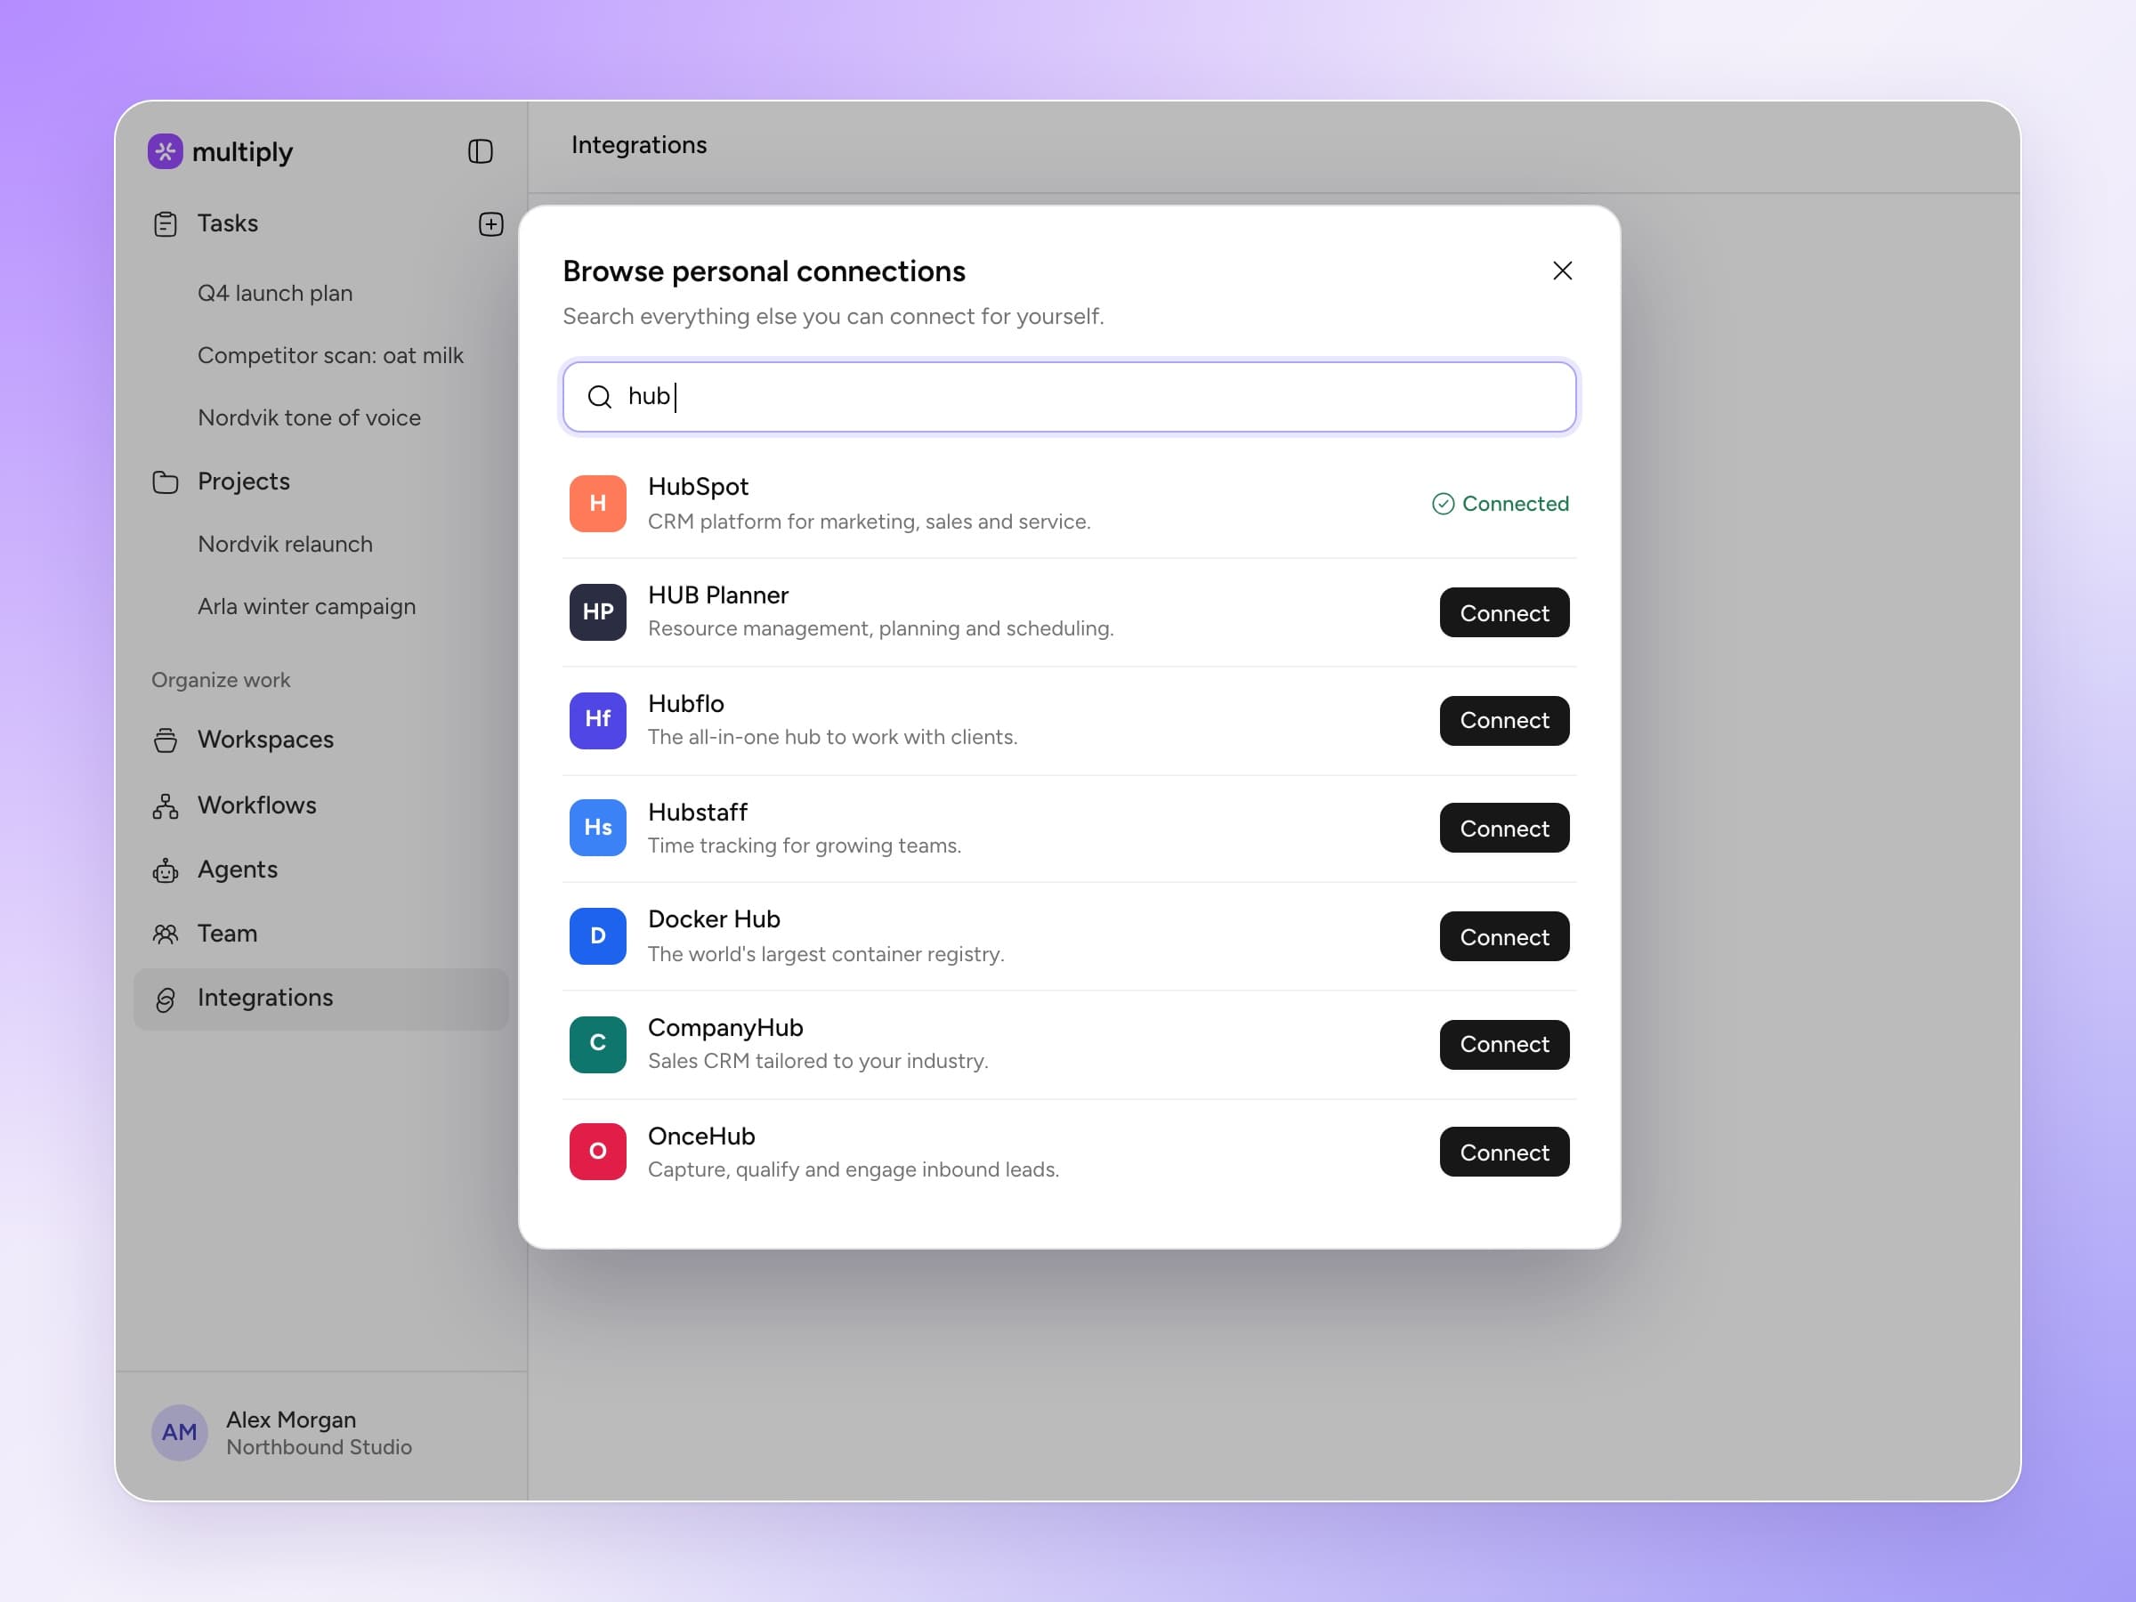Open the Arla winter campaign project
This screenshot has width=2136, height=1602.
tap(307, 606)
